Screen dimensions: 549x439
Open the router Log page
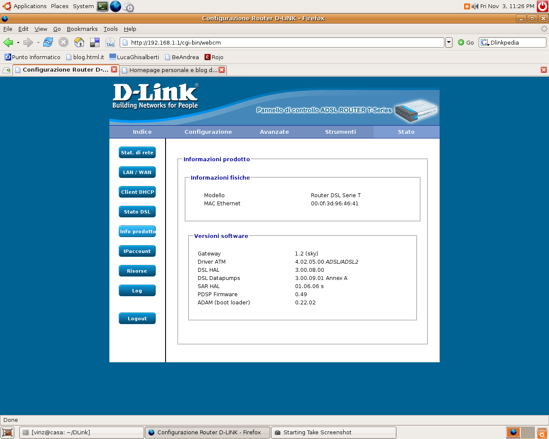point(137,291)
